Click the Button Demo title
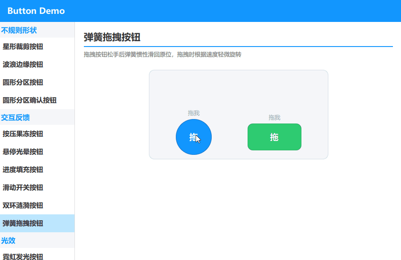 point(36,11)
